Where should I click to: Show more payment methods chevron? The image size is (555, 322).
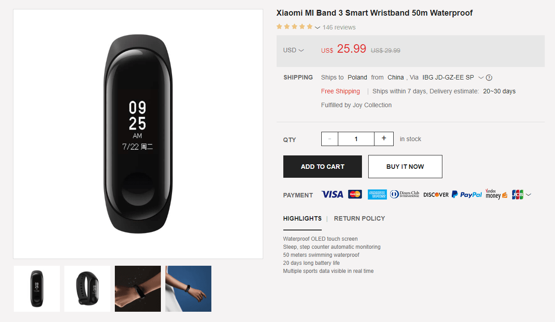(528, 195)
